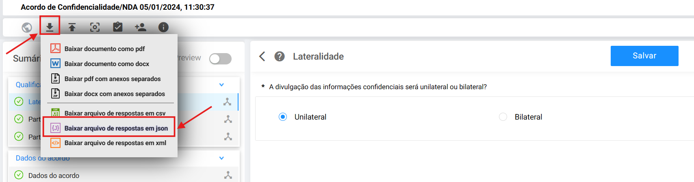Select the Unilateral radio option
The width and height of the screenshot is (694, 182).
(283, 117)
